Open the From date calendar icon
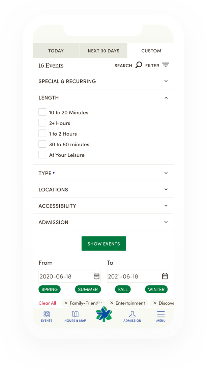The image size is (207, 370). click(96, 276)
